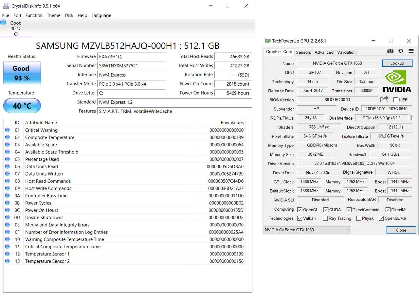The image size is (419, 295).
Task: Open the Disk menu
Action: point(69,15)
